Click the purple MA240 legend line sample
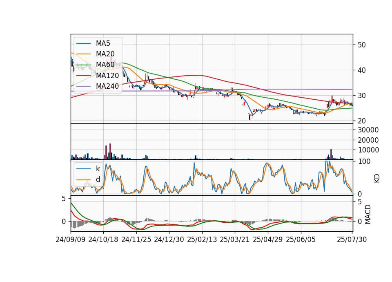Image resolution: width=392 pixels, height=282 pixels. click(83, 86)
